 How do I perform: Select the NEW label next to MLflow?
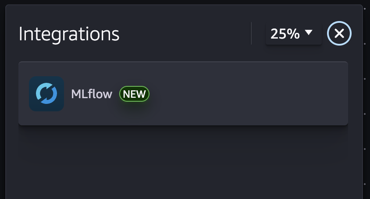(x=135, y=94)
